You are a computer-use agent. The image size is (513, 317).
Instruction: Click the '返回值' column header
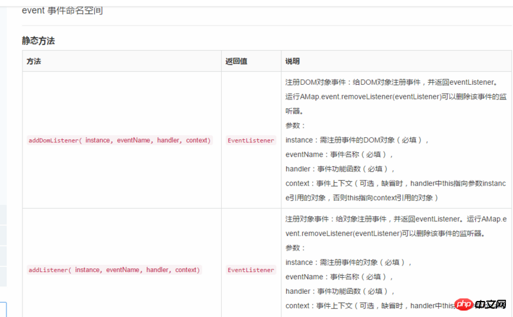coord(236,61)
